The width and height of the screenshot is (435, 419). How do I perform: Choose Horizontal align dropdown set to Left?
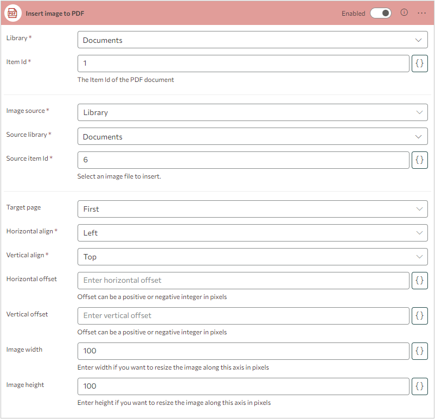click(x=252, y=233)
